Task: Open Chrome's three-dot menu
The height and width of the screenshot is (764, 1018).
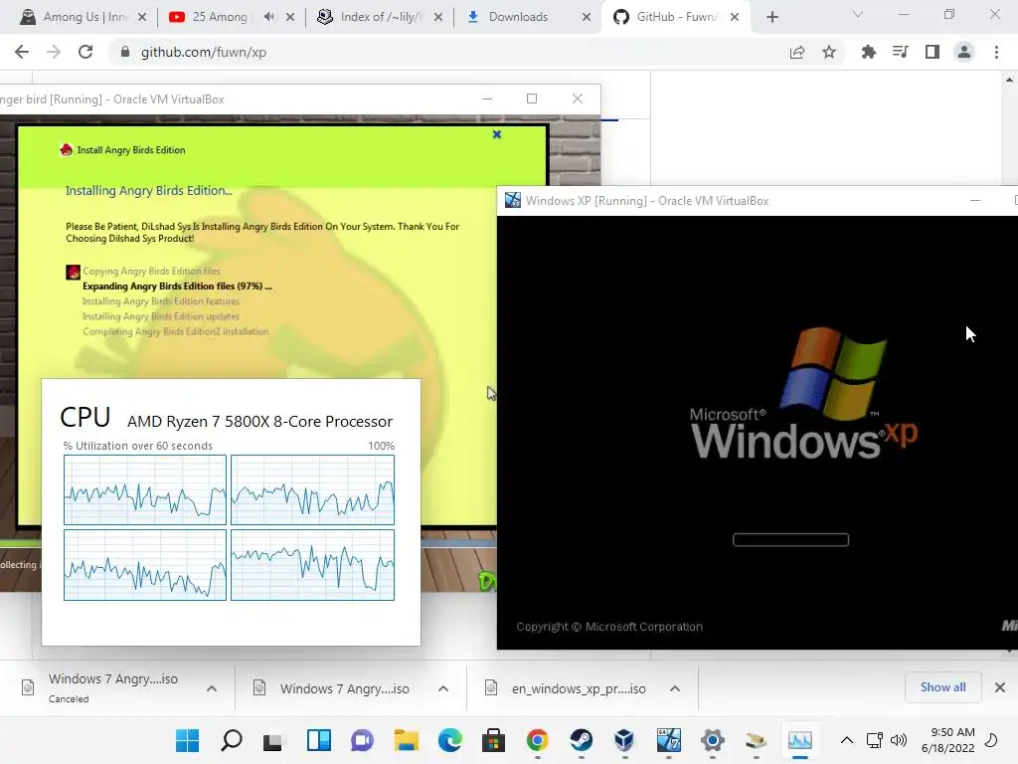Action: [996, 52]
